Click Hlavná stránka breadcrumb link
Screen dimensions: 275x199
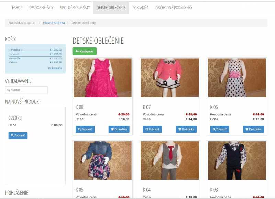click(x=54, y=23)
